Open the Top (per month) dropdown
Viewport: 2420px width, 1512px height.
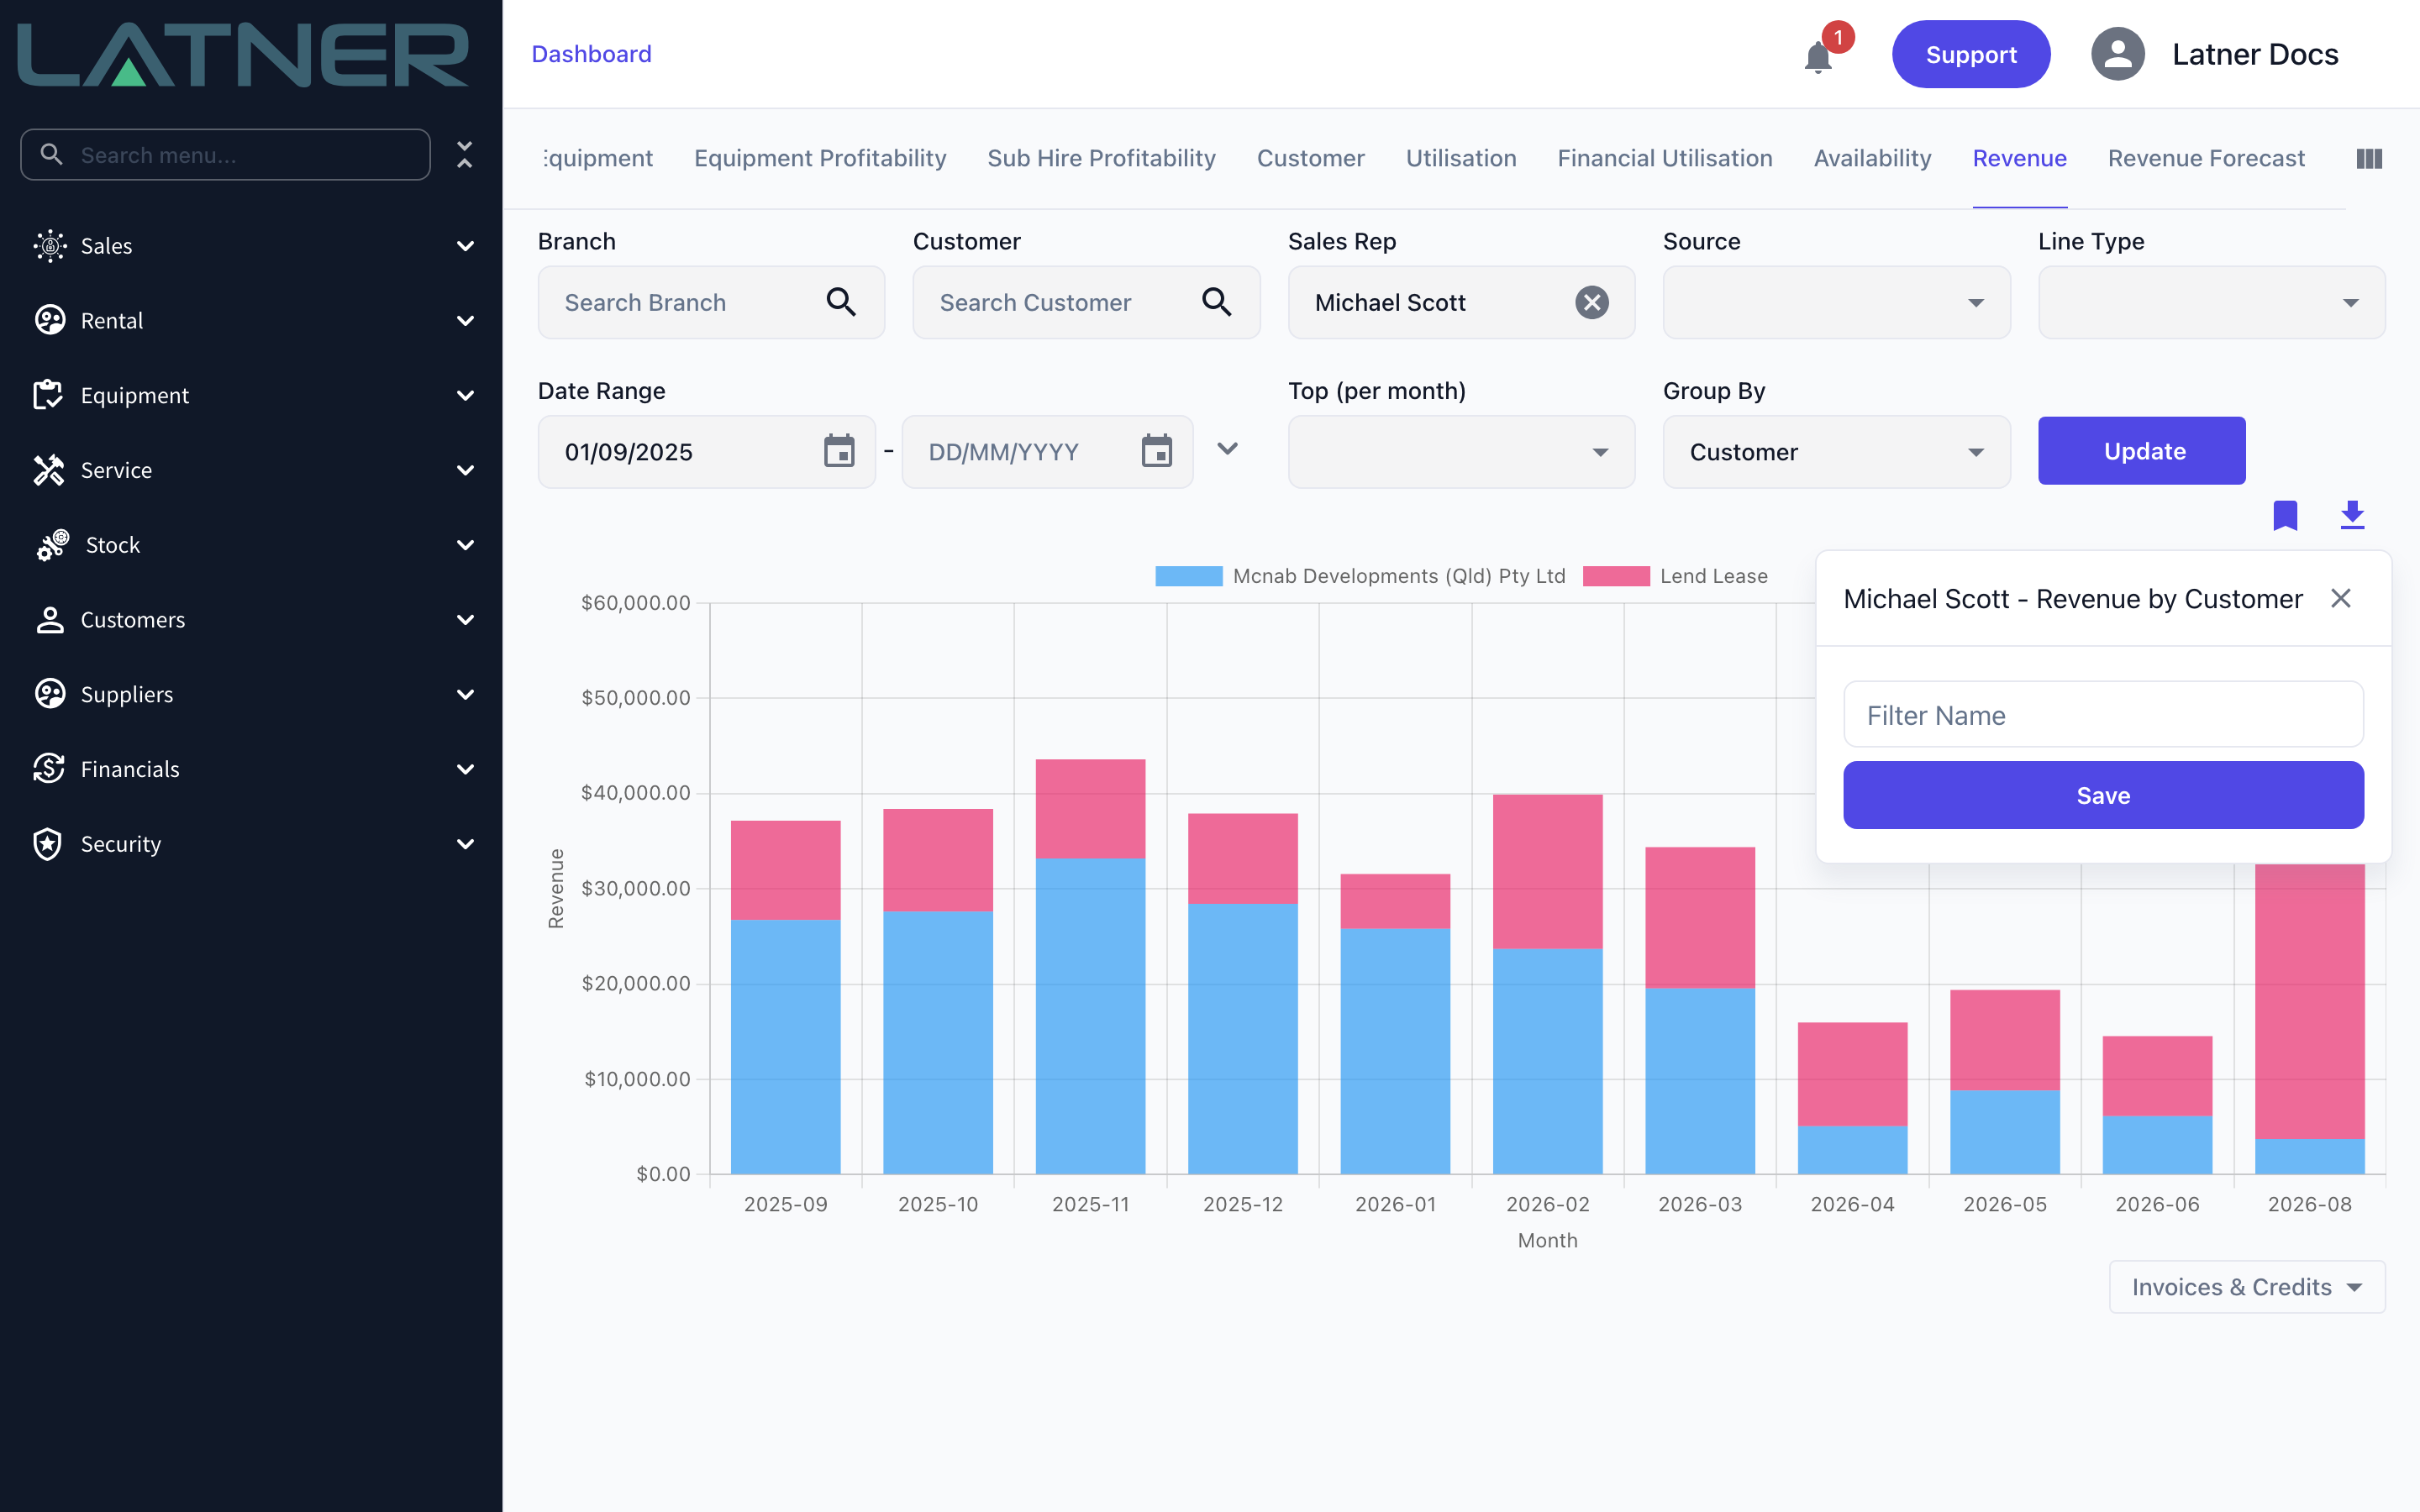(1461, 451)
